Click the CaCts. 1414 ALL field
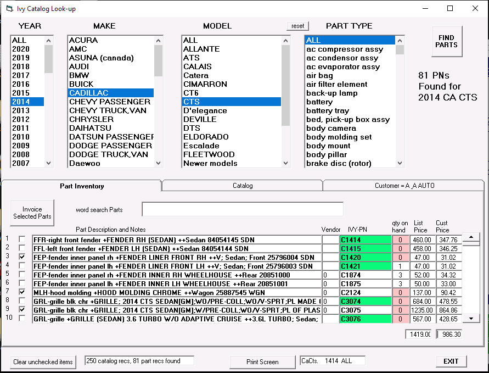 click(333, 361)
